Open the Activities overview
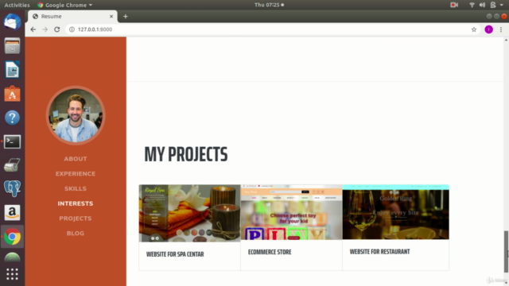Image resolution: width=509 pixels, height=286 pixels. click(17, 5)
